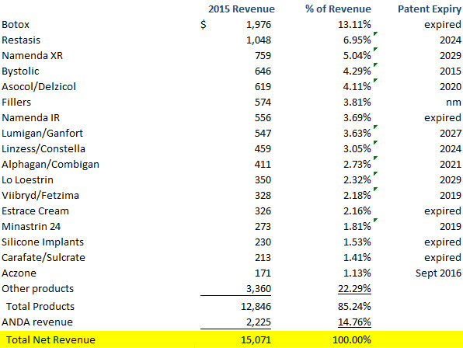Click the Patent Expiry column header

(x=430, y=9)
